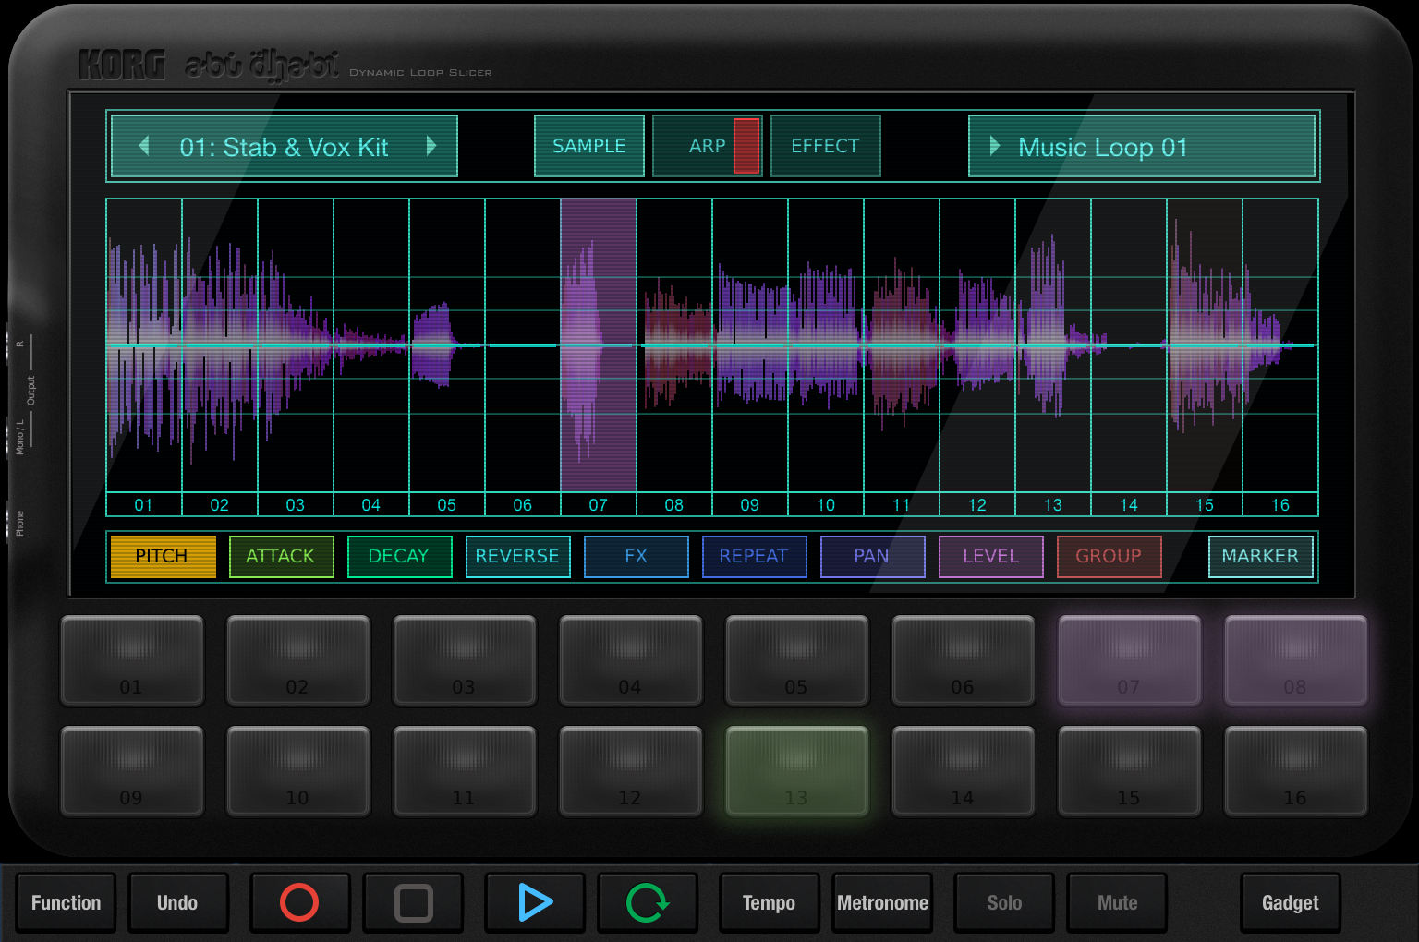This screenshot has width=1419, height=942.
Task: Select highlighted waveform slice 07
Action: 599,356
